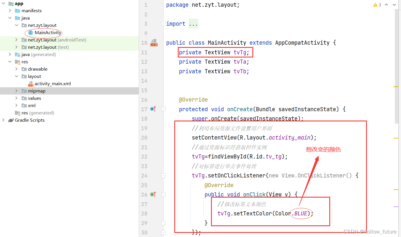Click the manifests folder icon
Viewport: 401px width, 237px height.
click(17, 11)
